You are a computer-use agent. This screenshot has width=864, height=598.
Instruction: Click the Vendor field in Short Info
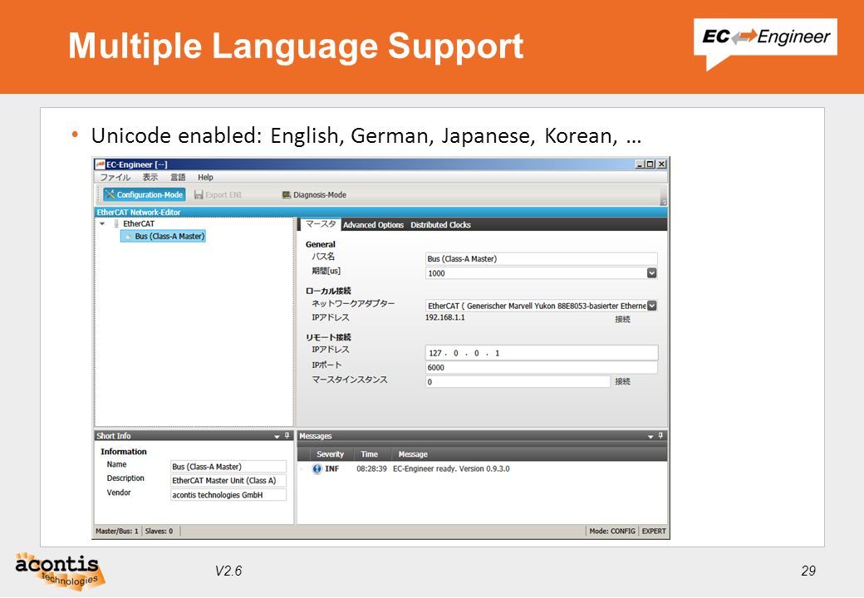[228, 495]
